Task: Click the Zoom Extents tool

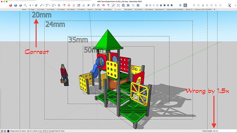Action: (x=118, y=5)
